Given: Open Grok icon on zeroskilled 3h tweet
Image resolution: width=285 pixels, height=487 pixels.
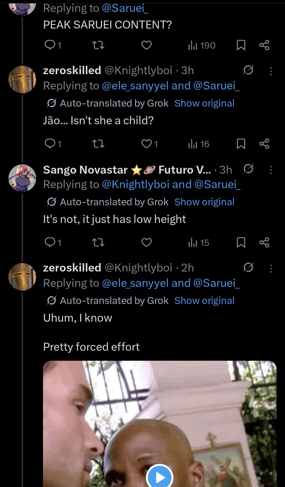Looking at the screenshot, I should [248, 70].
